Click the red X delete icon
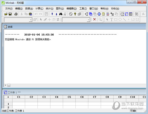Image resolution: width=148 pixels, height=114 pixels. 94,19
